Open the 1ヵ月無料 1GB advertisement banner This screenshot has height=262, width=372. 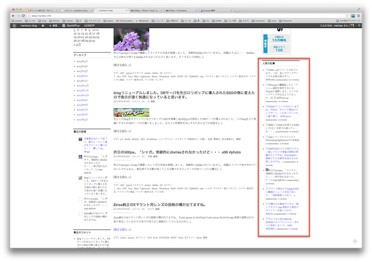point(276,41)
